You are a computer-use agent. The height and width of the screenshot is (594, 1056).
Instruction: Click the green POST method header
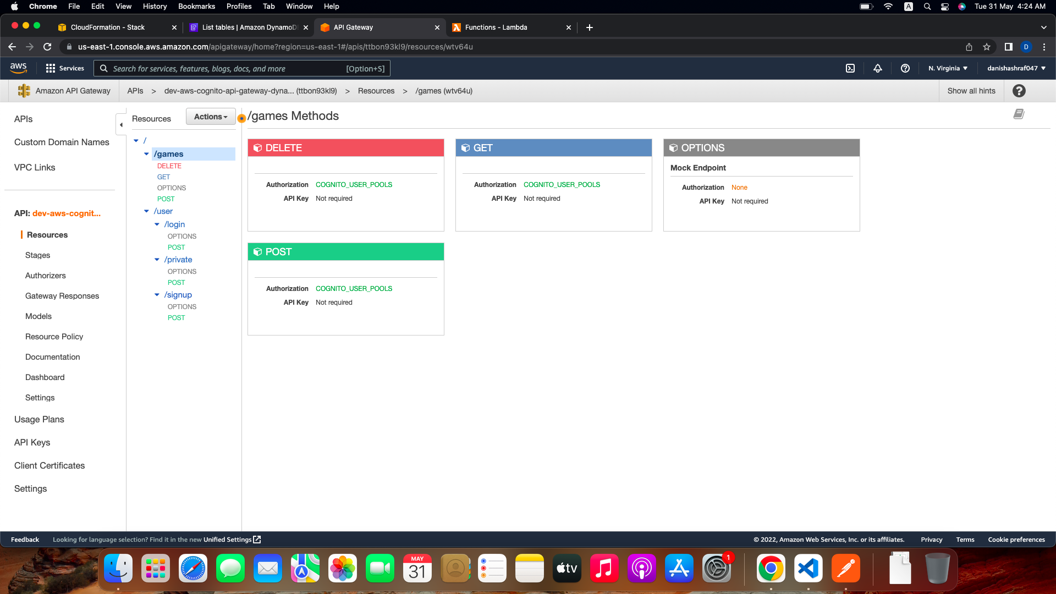click(x=345, y=252)
